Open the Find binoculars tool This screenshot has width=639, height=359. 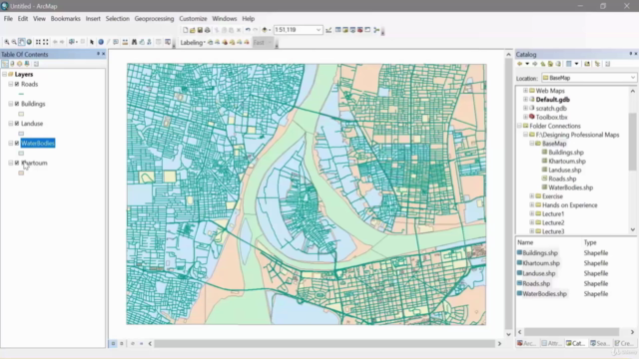[134, 42]
